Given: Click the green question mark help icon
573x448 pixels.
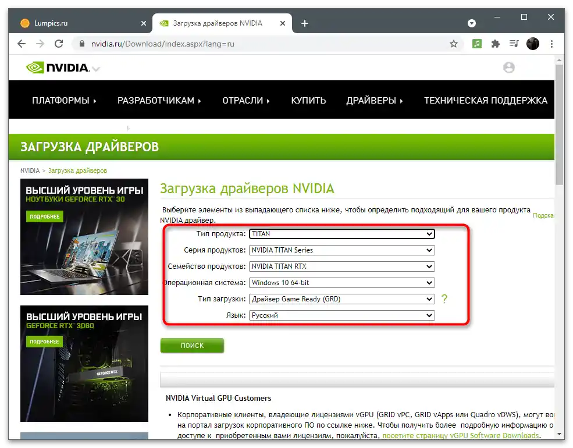Looking at the screenshot, I should pos(444,299).
